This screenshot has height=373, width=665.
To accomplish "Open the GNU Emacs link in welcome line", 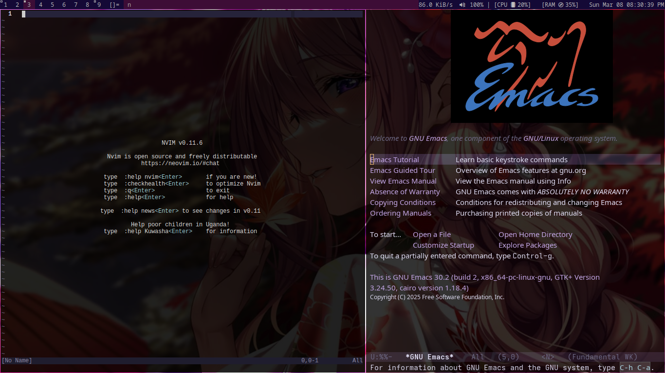I will pos(428,138).
